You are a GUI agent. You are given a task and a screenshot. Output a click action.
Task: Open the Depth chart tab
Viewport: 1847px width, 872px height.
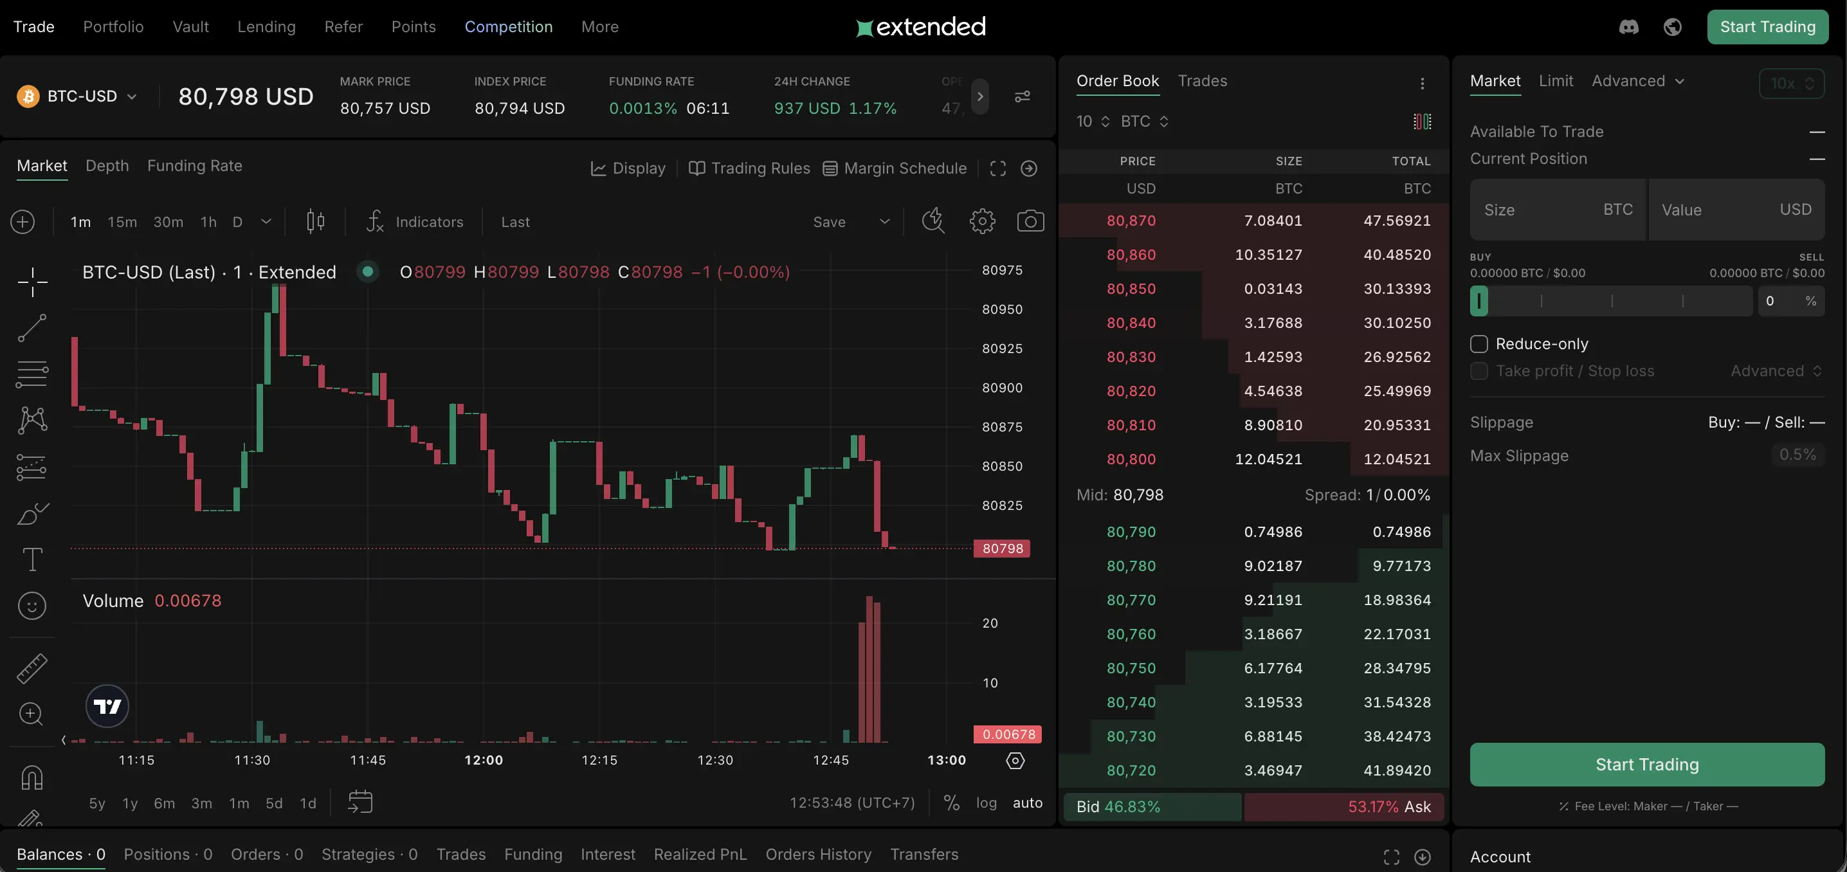[x=107, y=166]
